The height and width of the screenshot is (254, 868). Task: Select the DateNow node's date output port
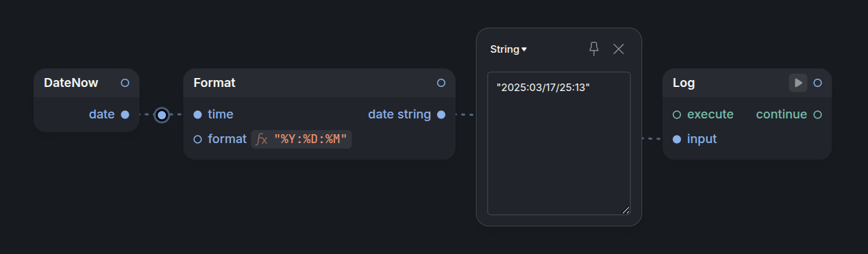click(x=125, y=114)
